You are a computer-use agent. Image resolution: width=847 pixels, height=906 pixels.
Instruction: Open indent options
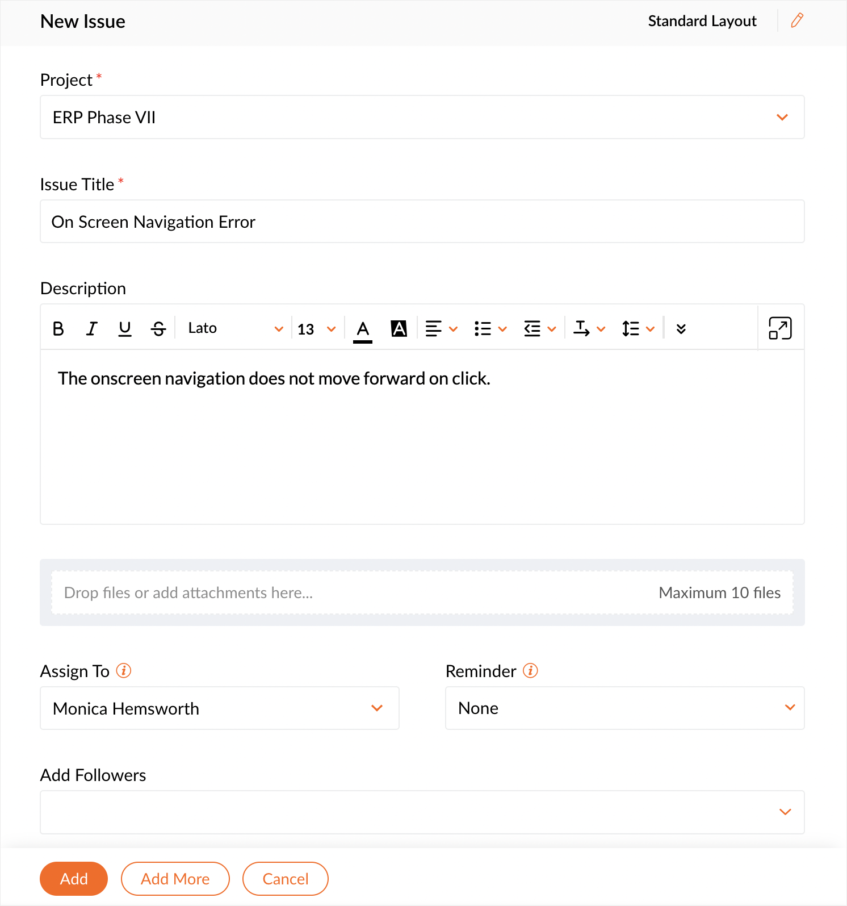pyautogui.click(x=540, y=328)
